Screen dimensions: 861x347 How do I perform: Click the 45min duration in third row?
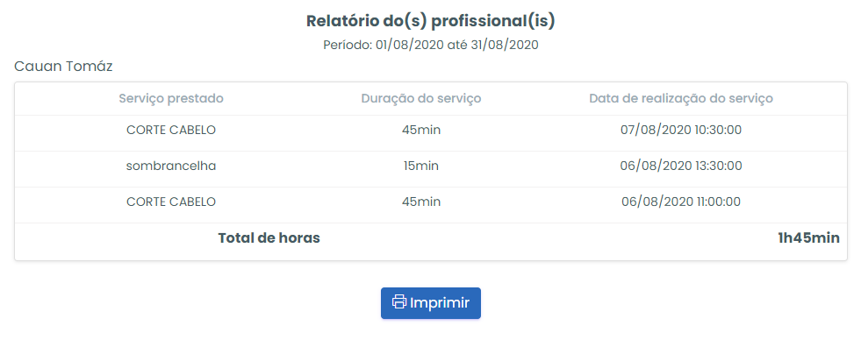(x=421, y=202)
